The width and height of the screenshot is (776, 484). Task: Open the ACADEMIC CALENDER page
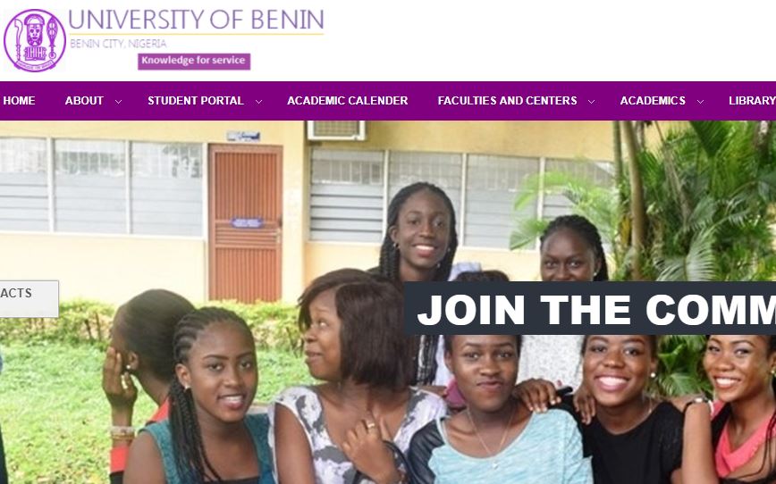pyautogui.click(x=348, y=101)
